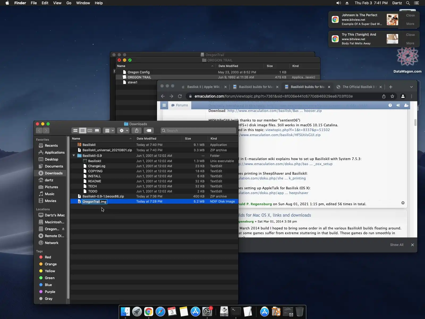The height and width of the screenshot is (319, 425).
Task: Select the BasiliskII application file
Action: (x=154, y=145)
